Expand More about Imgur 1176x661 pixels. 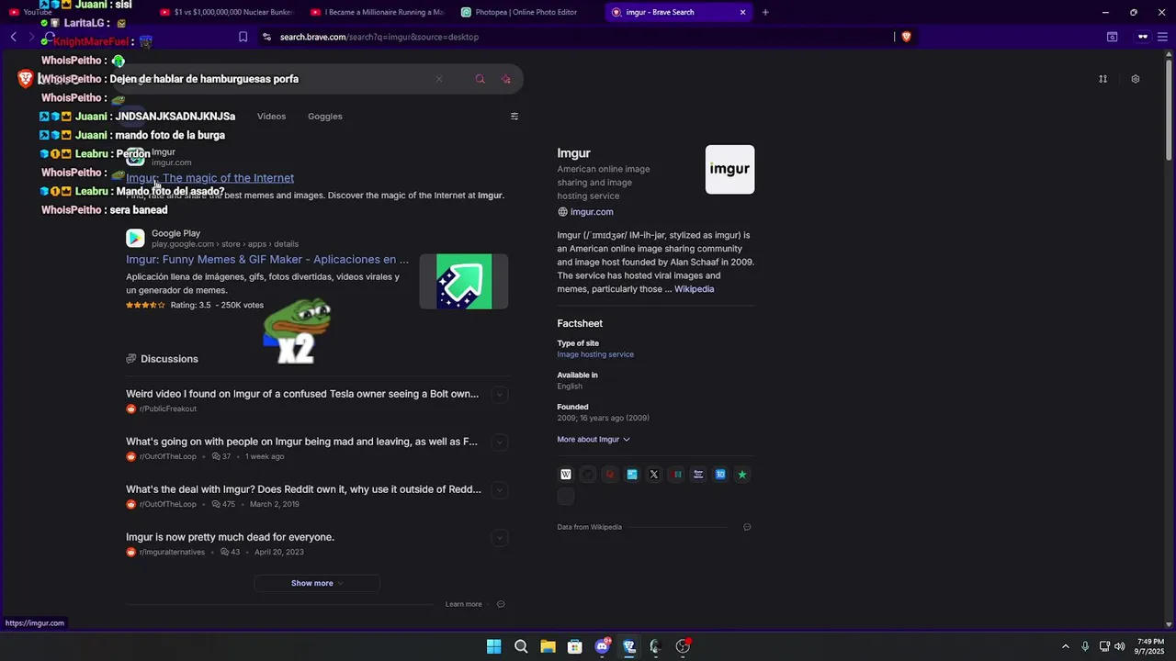(x=594, y=440)
